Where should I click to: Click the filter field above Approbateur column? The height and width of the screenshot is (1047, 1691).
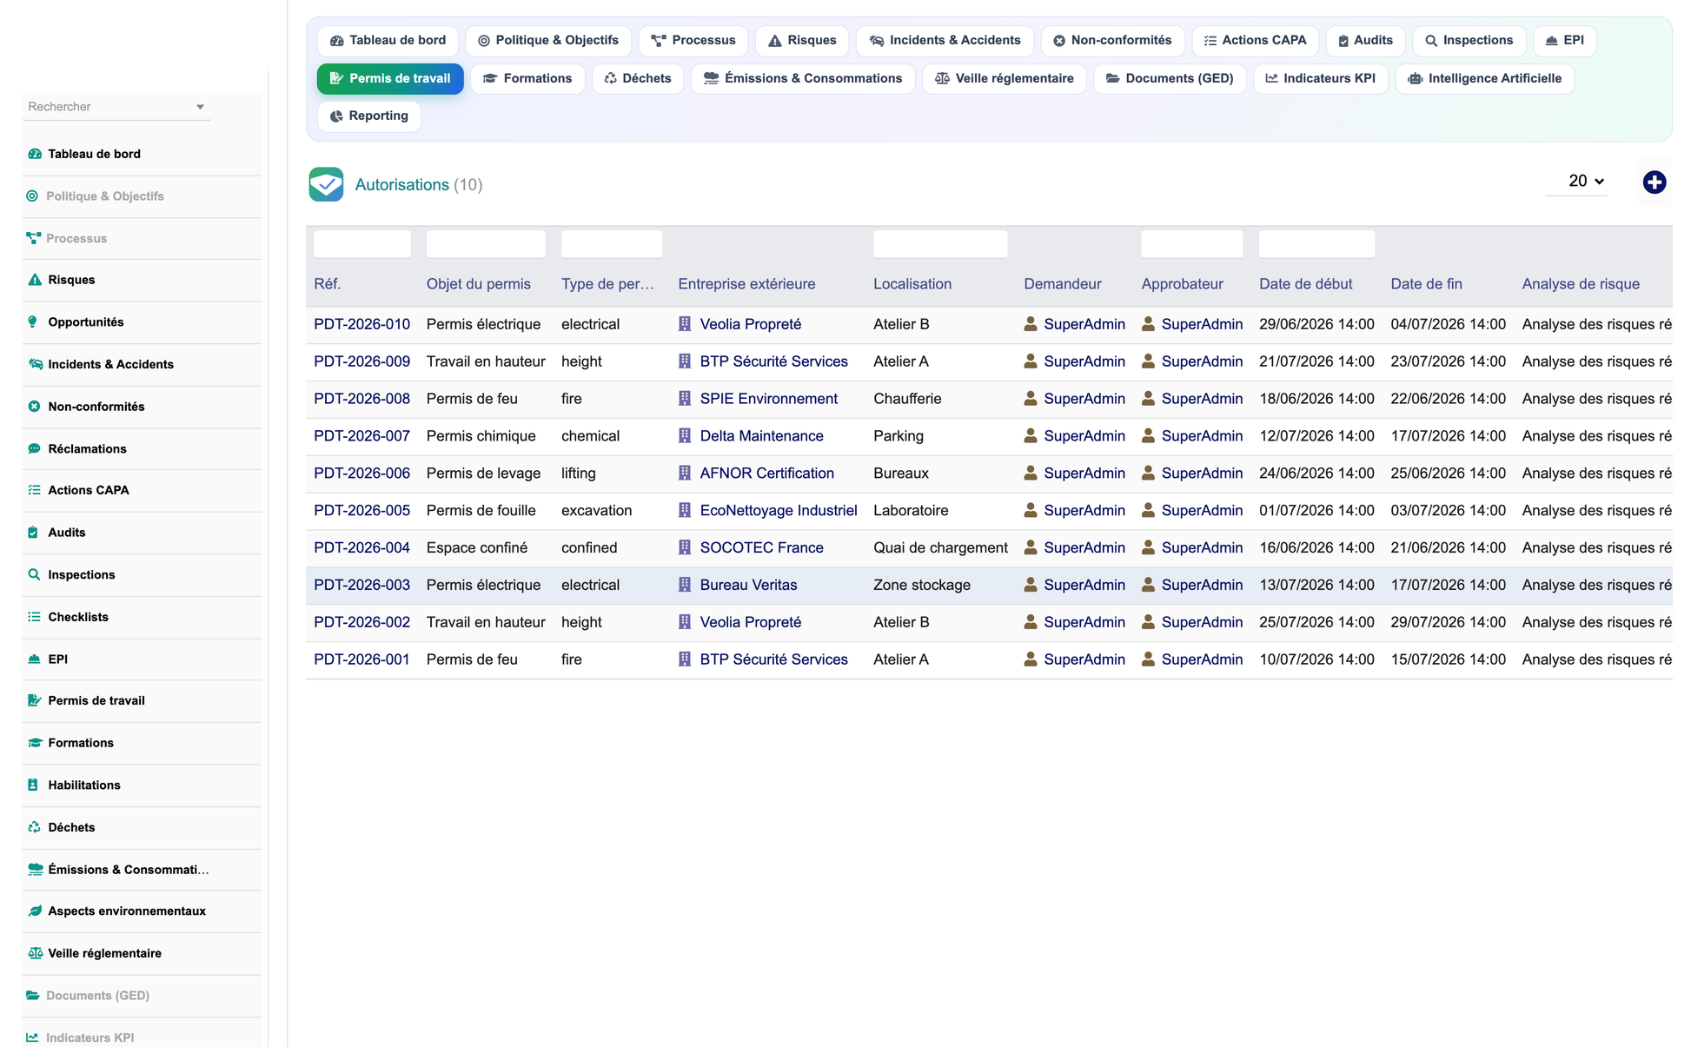coord(1191,244)
